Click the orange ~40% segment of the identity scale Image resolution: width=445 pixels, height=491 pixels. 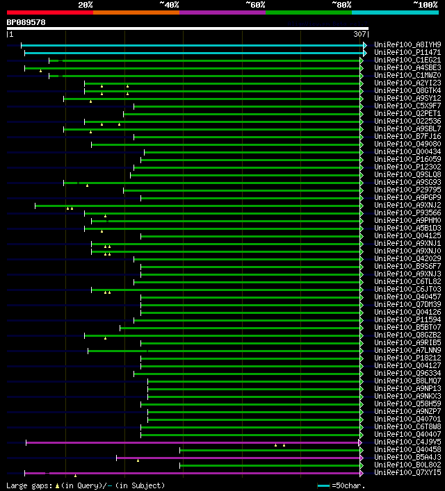[x=136, y=13]
